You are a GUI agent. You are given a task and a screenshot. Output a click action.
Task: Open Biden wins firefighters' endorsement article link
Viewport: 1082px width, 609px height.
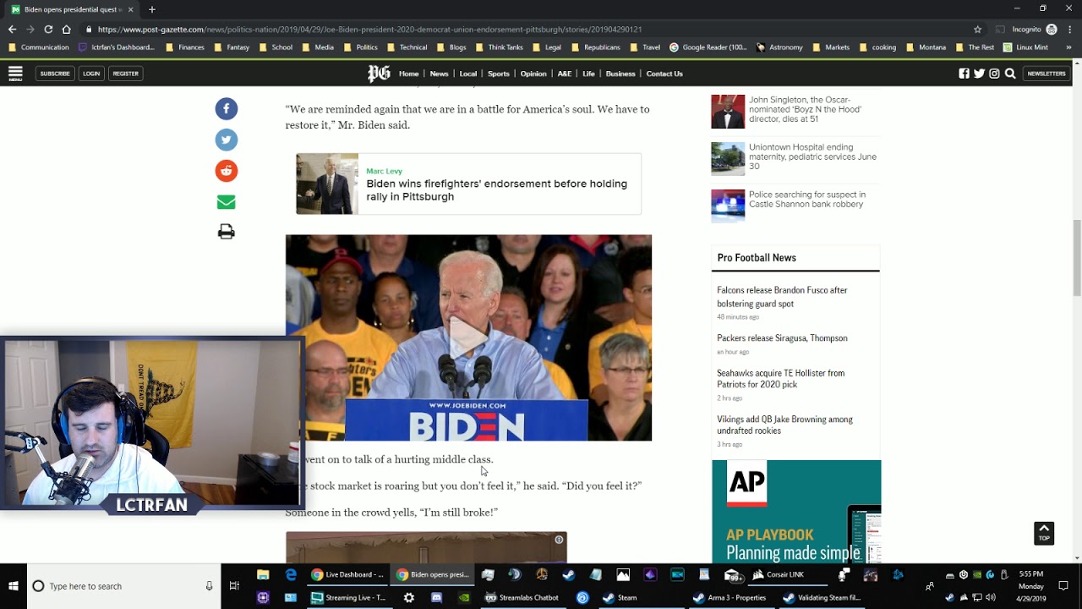(x=497, y=190)
